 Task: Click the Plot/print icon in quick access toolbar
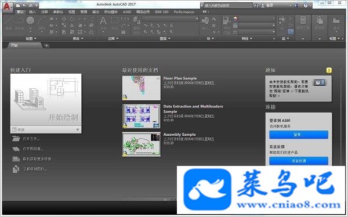click(31, 5)
